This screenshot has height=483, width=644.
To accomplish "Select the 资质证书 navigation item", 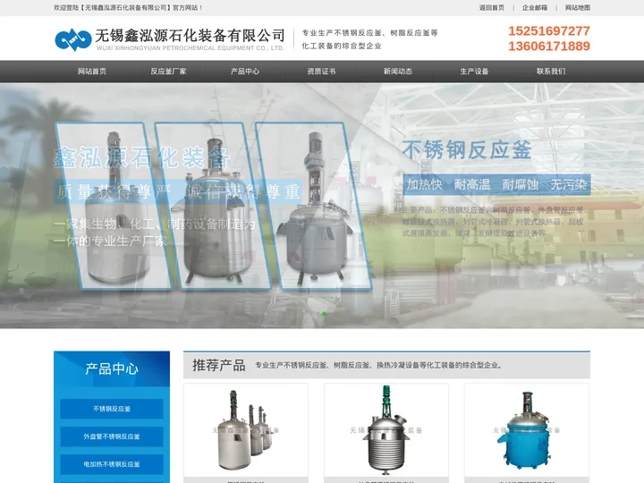I will 321,72.
